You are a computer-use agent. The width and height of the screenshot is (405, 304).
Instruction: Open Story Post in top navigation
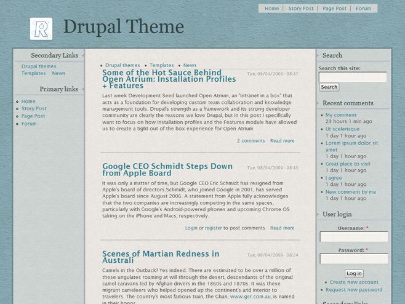pyautogui.click(x=300, y=9)
